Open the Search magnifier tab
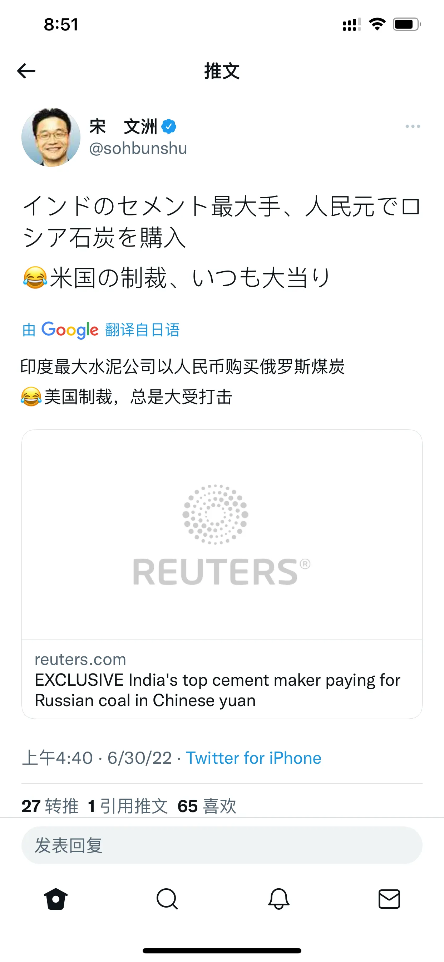444x962 pixels. (x=167, y=899)
